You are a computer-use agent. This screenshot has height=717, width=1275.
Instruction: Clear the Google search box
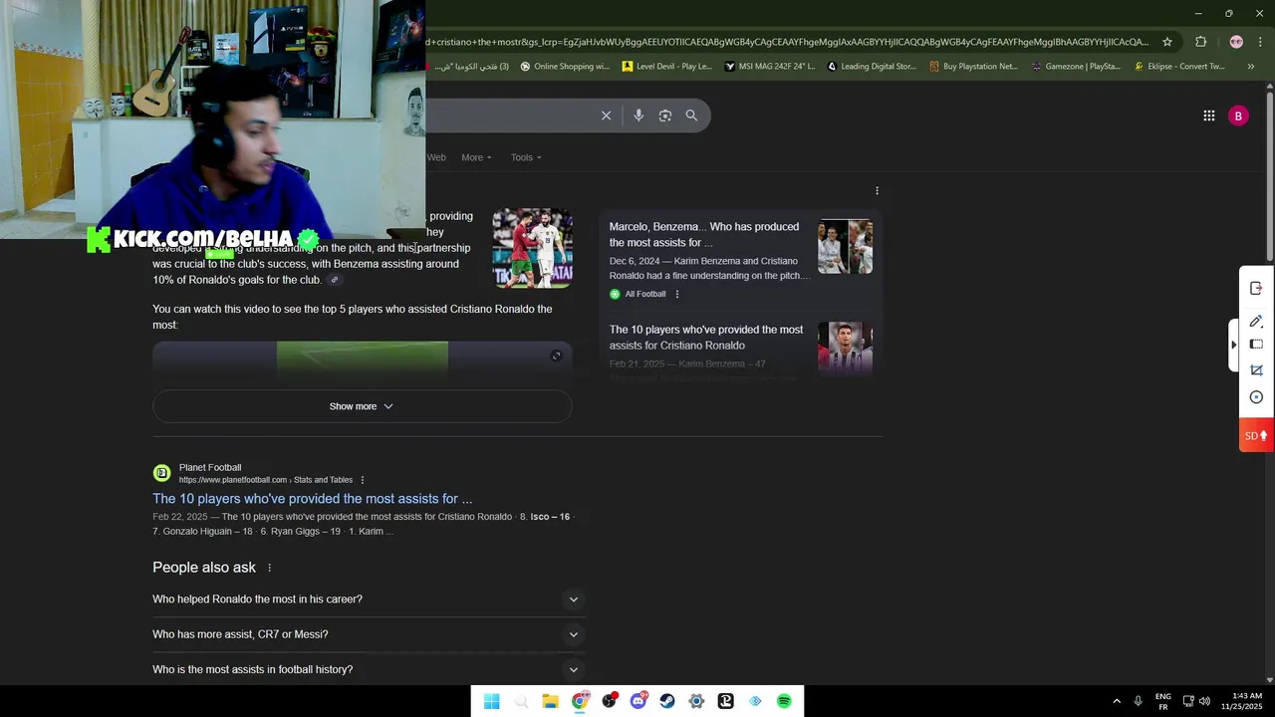(x=606, y=116)
